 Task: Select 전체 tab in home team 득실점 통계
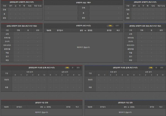[67, 67]
